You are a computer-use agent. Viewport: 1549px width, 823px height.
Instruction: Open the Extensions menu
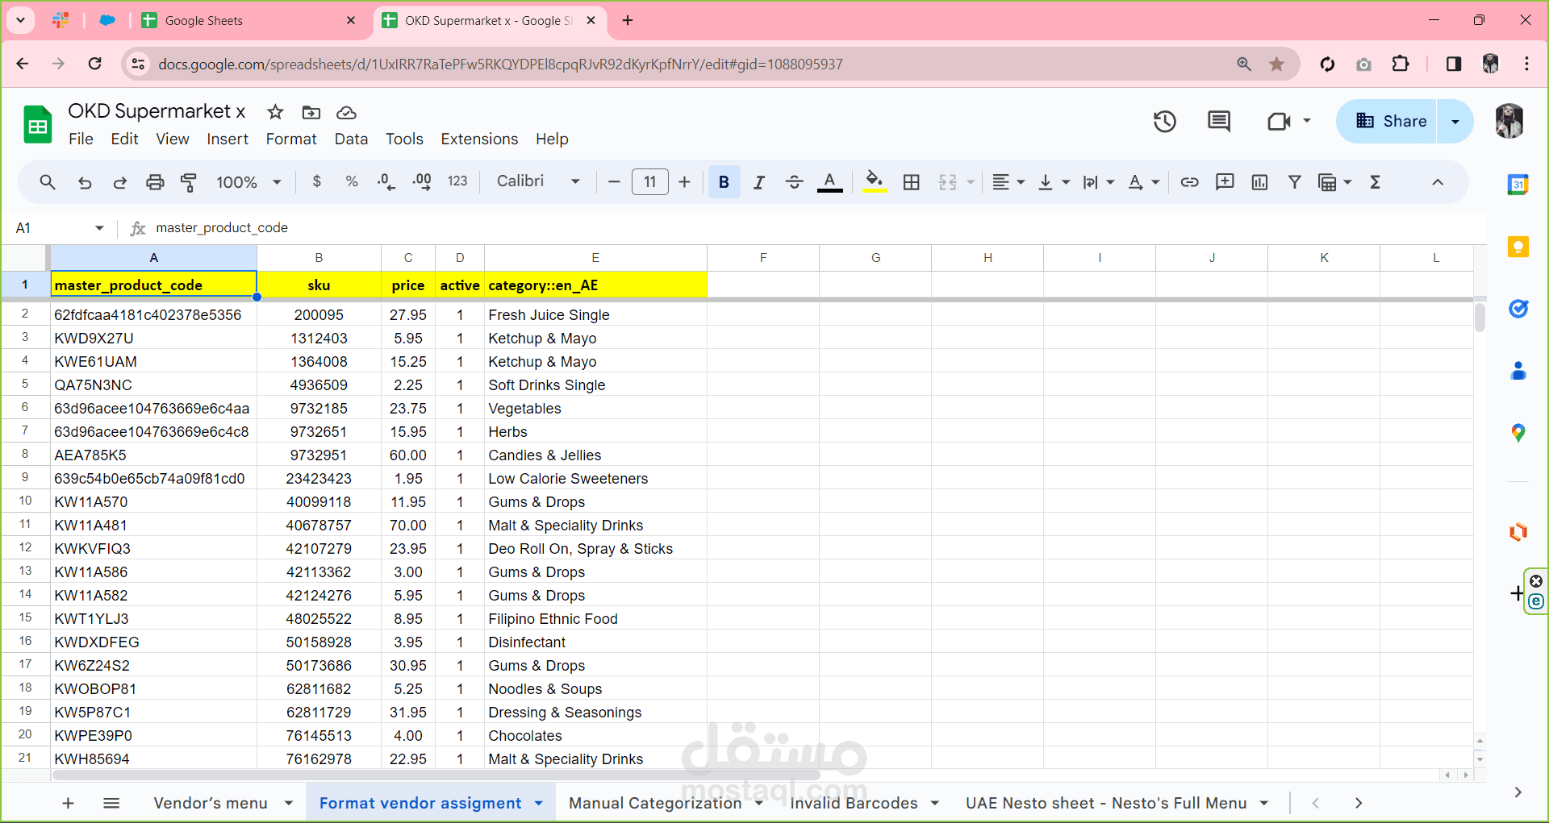[479, 139]
